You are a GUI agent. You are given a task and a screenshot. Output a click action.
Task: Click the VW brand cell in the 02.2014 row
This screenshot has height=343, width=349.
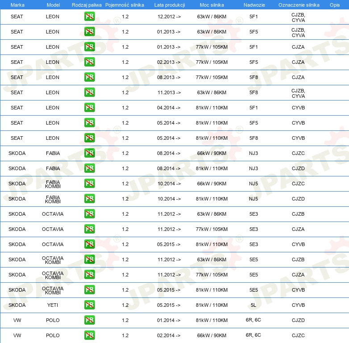[17, 335]
